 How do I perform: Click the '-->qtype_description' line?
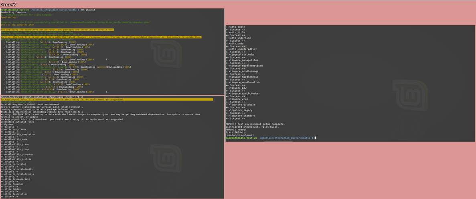tap(14, 194)
